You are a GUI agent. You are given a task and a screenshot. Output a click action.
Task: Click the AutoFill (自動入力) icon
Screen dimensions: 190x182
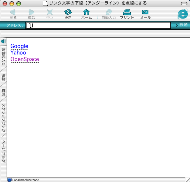click(x=109, y=12)
